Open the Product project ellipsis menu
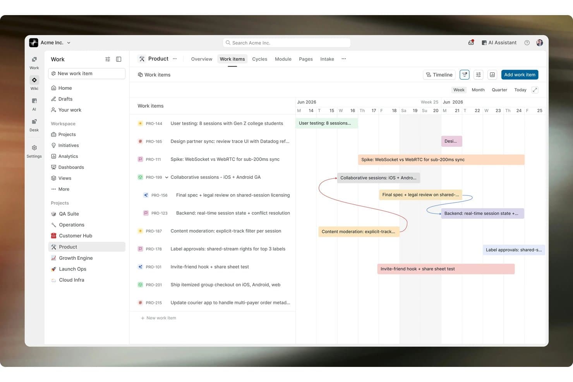This screenshot has width=573, height=382. pos(175,59)
